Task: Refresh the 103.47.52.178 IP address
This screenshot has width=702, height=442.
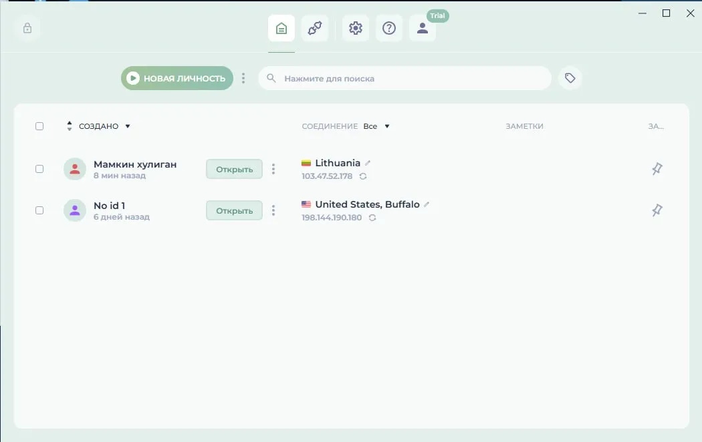Action: (x=363, y=176)
